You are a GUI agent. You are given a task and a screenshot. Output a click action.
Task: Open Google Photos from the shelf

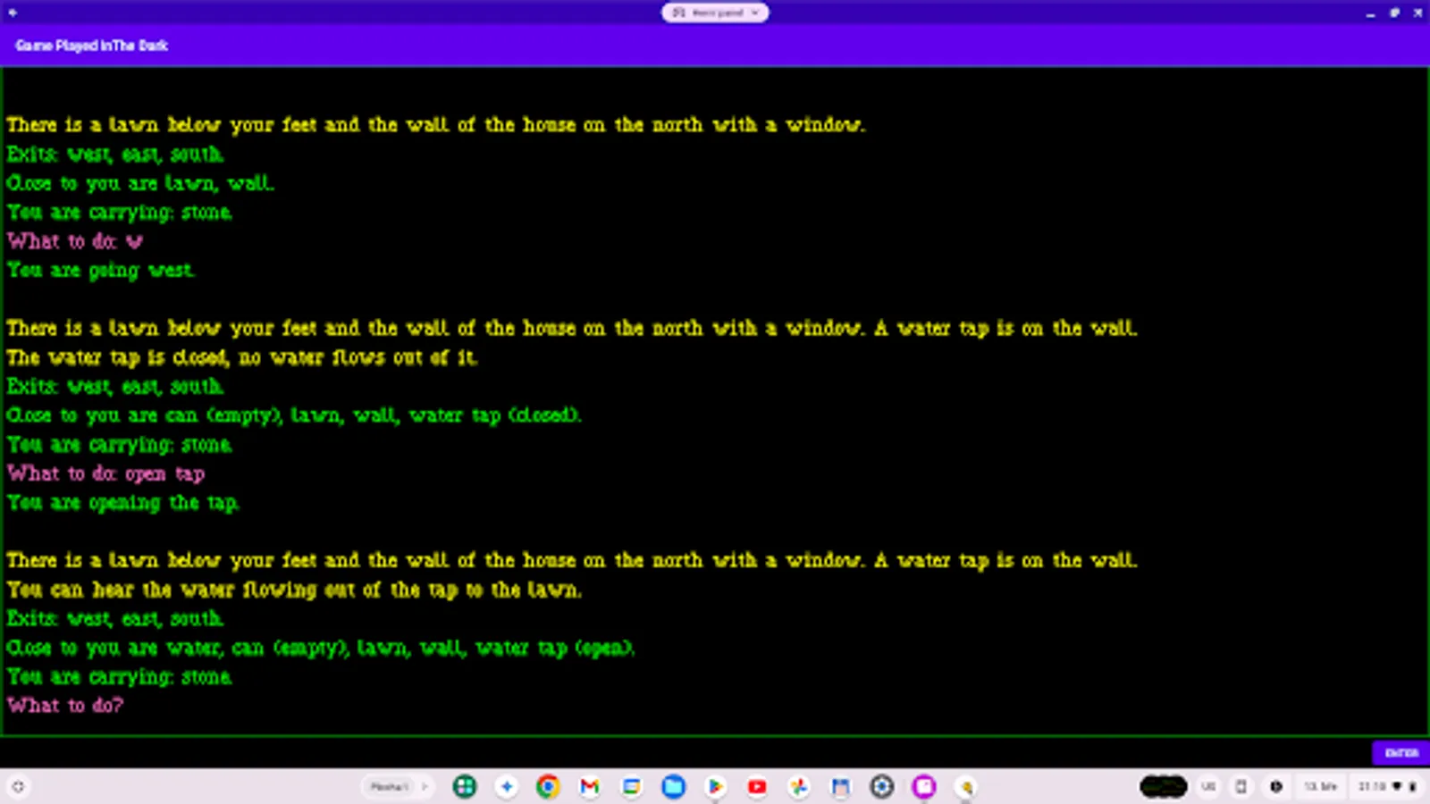tap(799, 787)
